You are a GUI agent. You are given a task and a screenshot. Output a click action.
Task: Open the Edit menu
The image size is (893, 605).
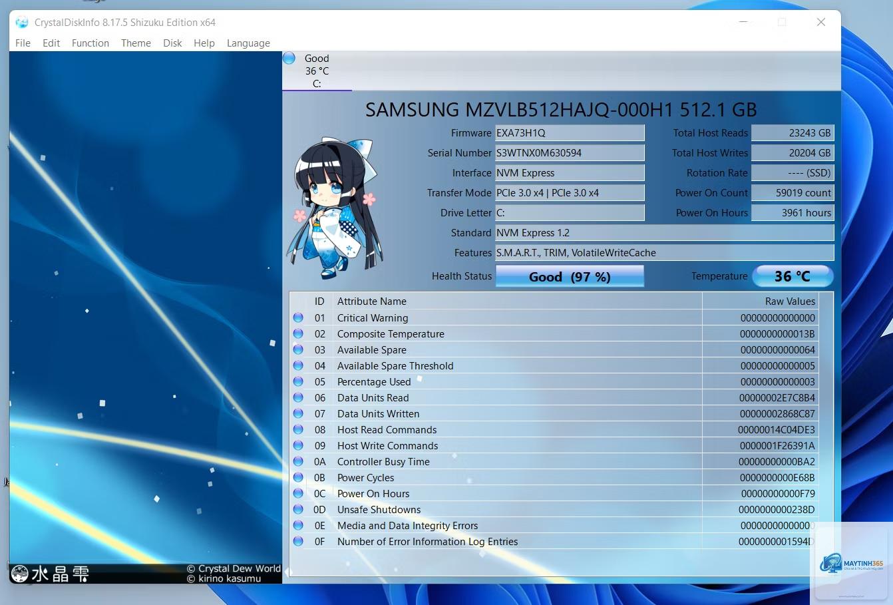[51, 43]
